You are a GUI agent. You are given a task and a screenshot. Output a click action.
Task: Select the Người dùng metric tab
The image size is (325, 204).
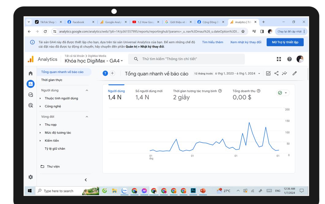[116, 95]
